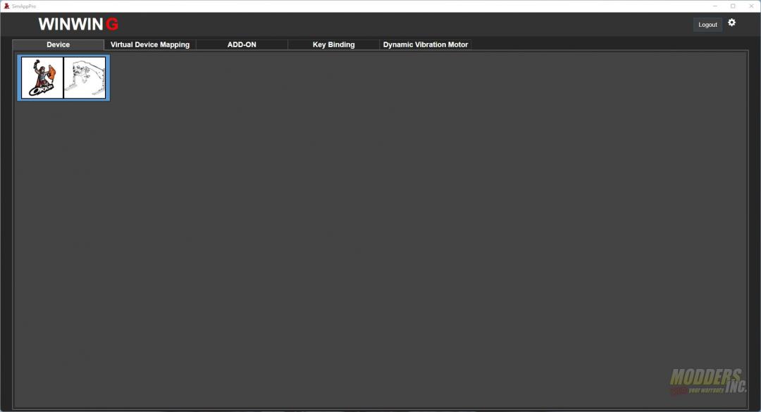The width and height of the screenshot is (761, 412).
Task: Minimize the SimAppPro window
Action: pos(715,6)
